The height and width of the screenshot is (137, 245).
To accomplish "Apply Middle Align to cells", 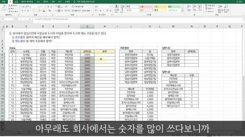I will (59, 7).
